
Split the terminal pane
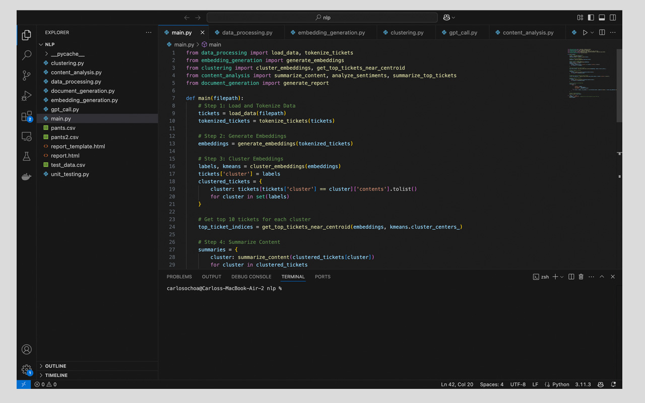click(x=571, y=277)
